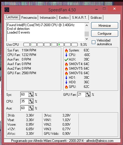Adjust the GPU Fan speed stepper arrows
Screen dimensions: 123x145
[x=88, y=94]
